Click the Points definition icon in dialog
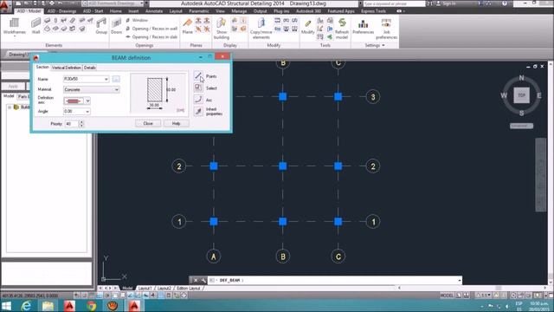This screenshot has height=312, width=554. click(x=198, y=76)
